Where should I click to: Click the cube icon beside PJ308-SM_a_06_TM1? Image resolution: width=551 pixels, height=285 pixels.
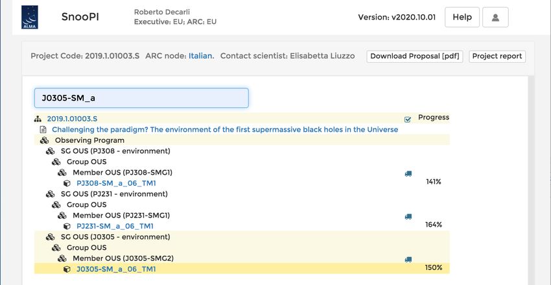click(x=67, y=183)
